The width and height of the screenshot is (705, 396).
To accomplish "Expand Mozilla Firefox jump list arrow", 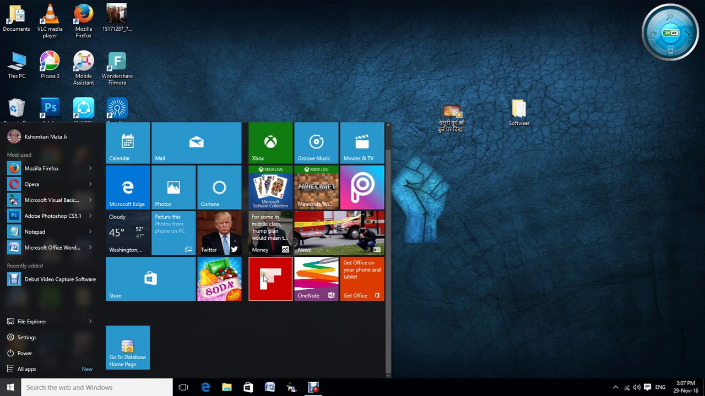I will 90,168.
